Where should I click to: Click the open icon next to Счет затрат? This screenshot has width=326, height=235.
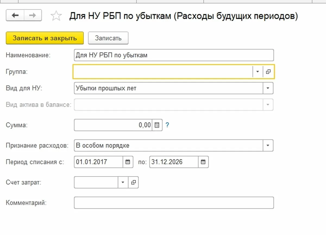pos(133,182)
